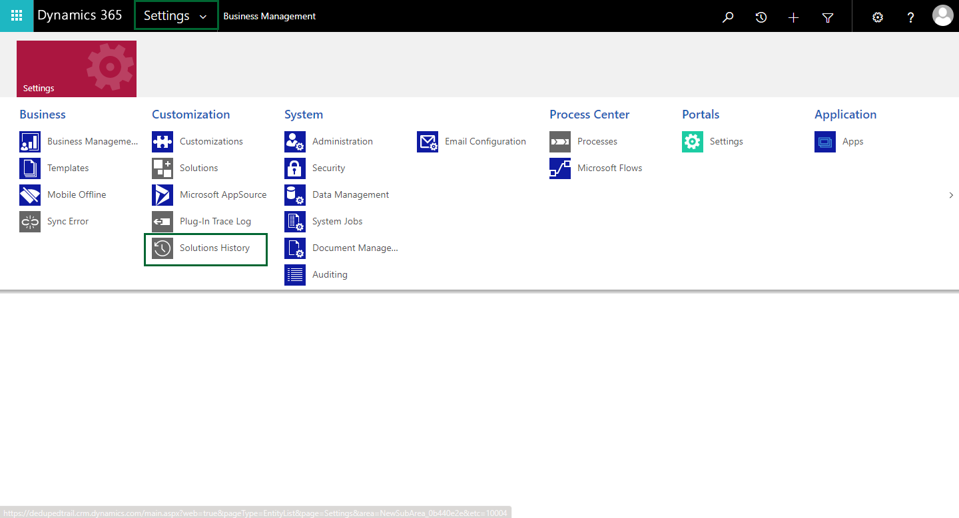Open Business Management from the breadcrumb
This screenshot has height=518, width=959.
(270, 16)
